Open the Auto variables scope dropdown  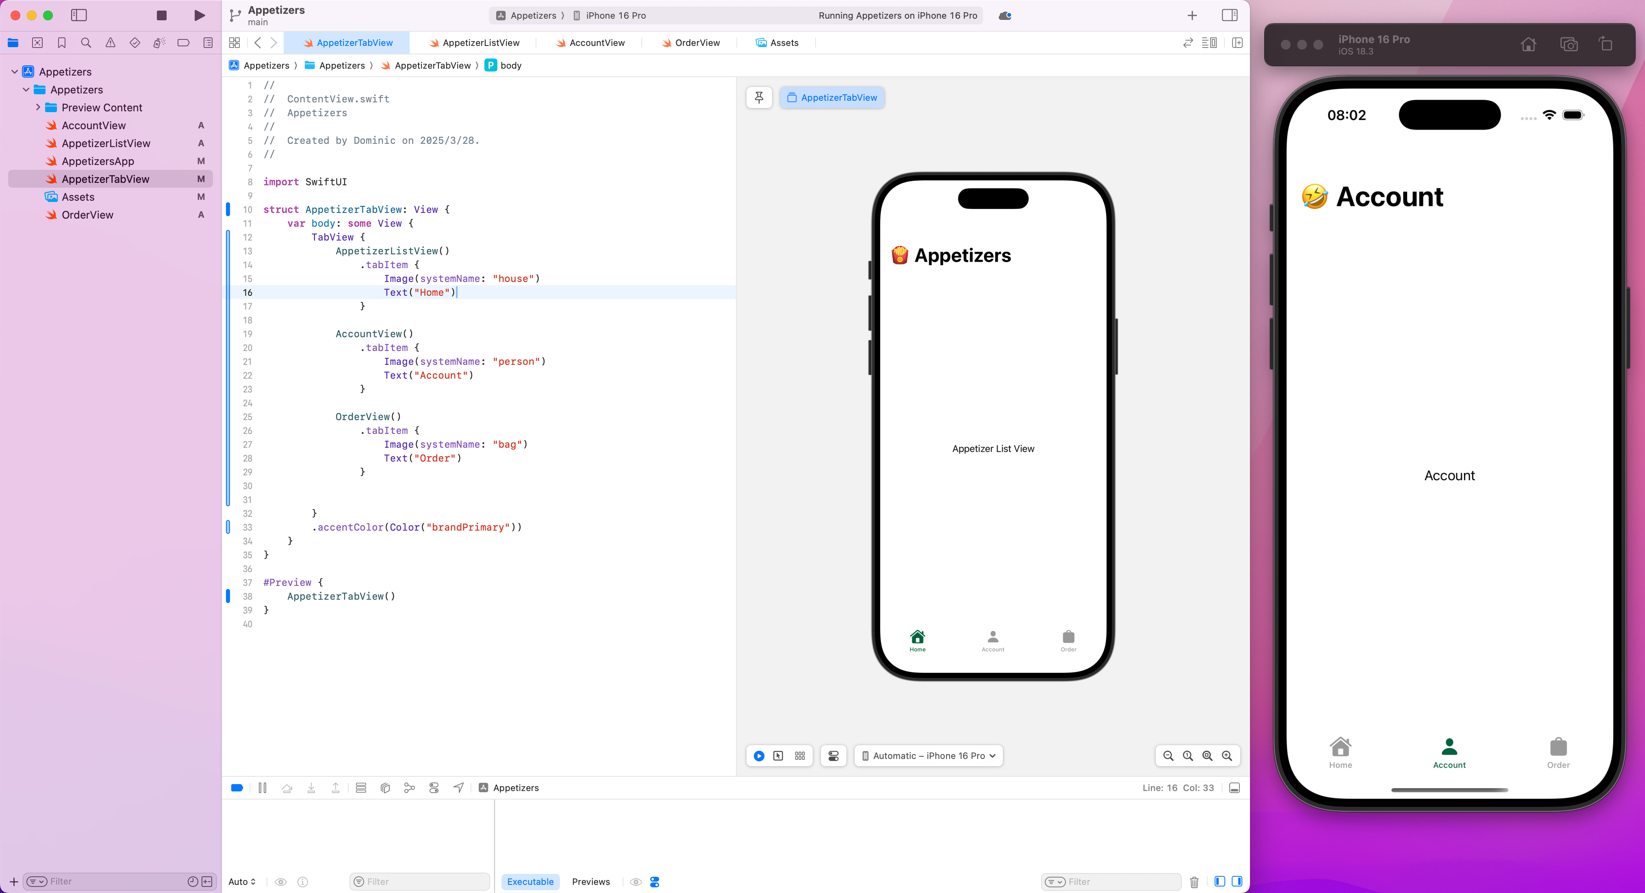pyautogui.click(x=242, y=882)
